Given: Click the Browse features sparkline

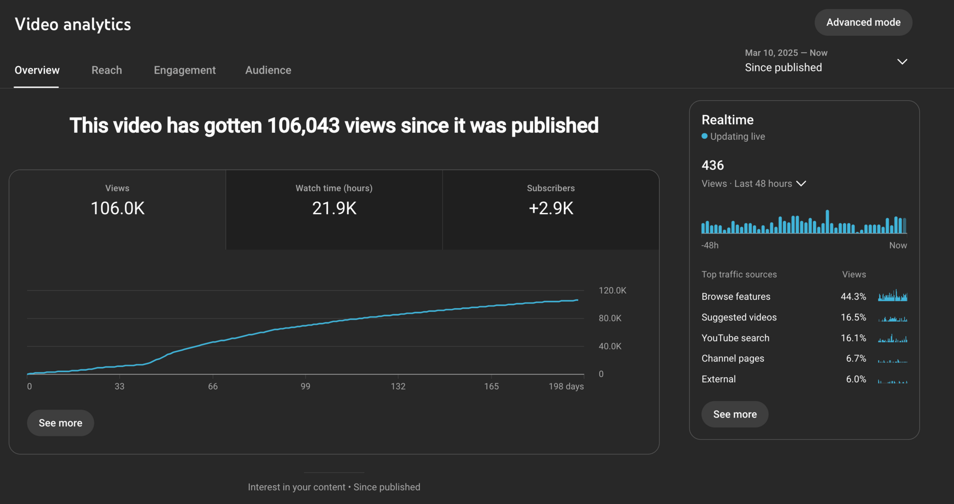Looking at the screenshot, I should pos(892,296).
